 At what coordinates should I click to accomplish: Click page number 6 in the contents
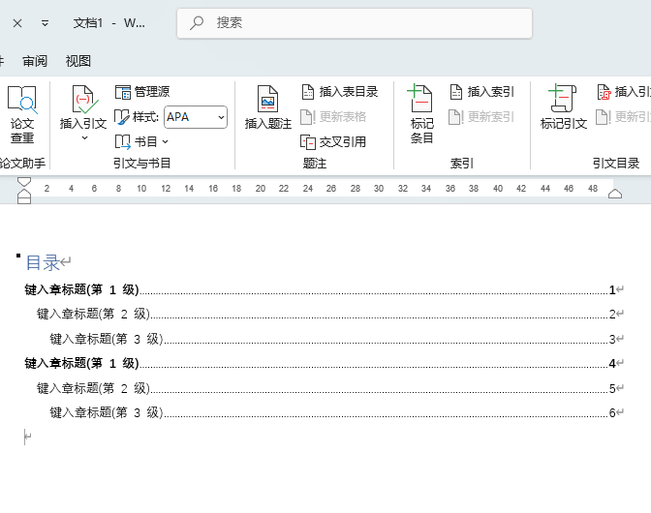[612, 413]
